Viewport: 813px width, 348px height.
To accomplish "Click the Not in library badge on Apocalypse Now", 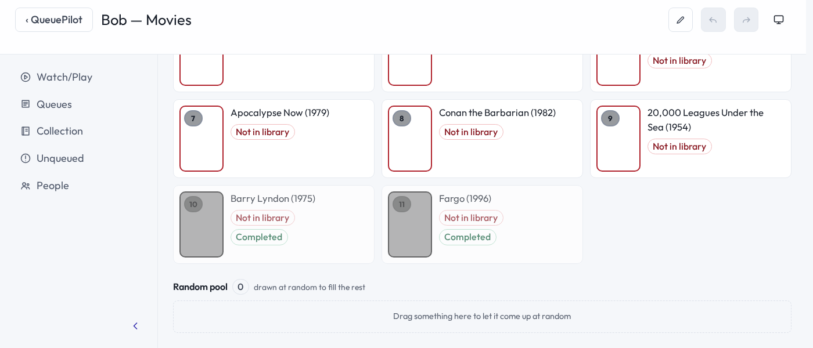I will pyautogui.click(x=262, y=132).
